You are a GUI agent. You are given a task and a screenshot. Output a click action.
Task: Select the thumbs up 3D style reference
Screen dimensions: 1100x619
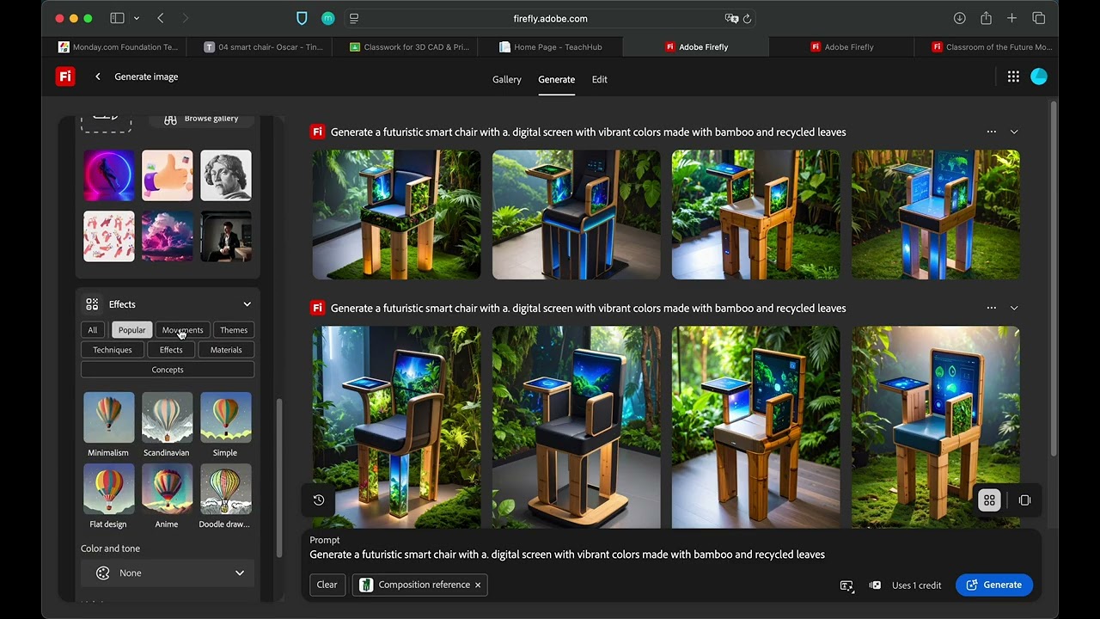pyautogui.click(x=167, y=175)
